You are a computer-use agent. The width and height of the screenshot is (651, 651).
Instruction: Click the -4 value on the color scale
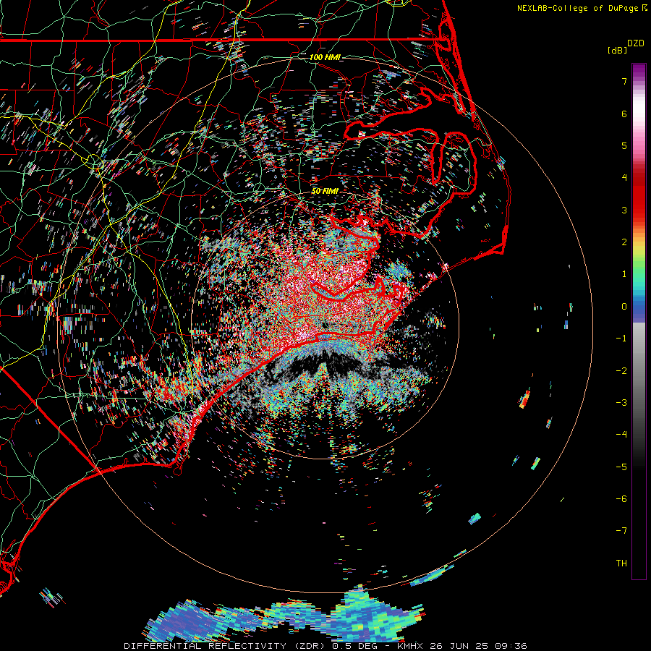[x=621, y=435]
